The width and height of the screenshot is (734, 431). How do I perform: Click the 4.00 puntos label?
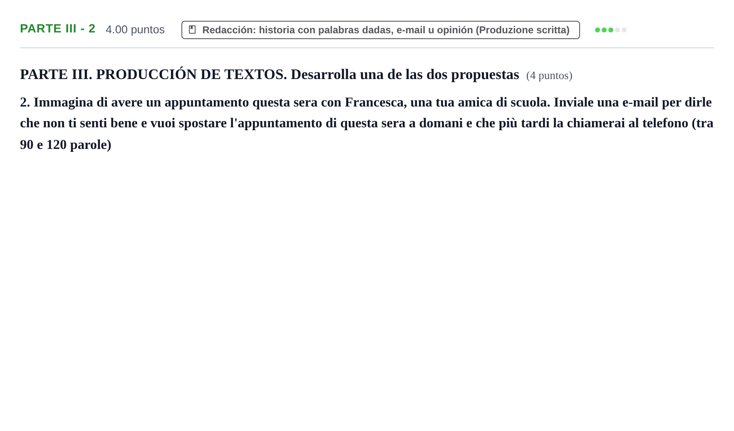tap(135, 30)
